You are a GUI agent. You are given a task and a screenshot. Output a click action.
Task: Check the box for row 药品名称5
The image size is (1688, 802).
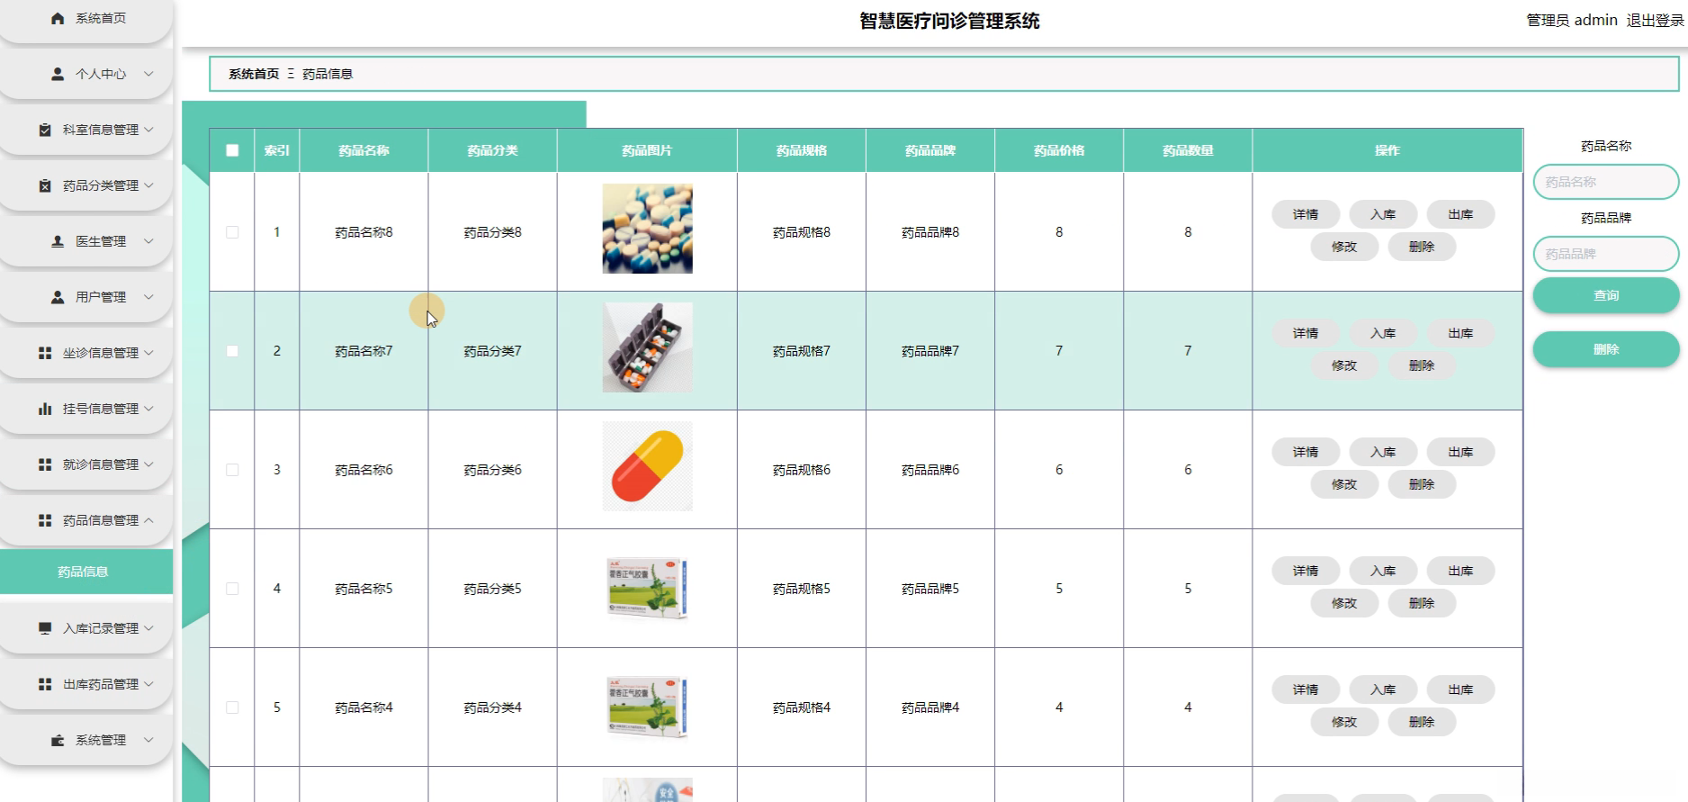(x=232, y=589)
